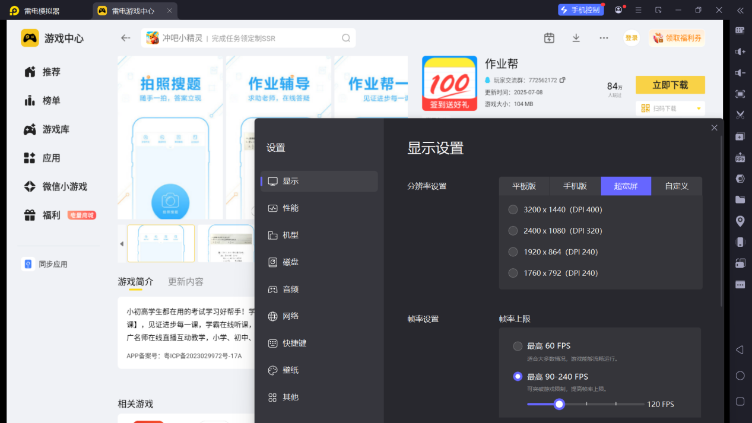Click the 立即下载 button
The width and height of the screenshot is (752, 423).
point(669,85)
